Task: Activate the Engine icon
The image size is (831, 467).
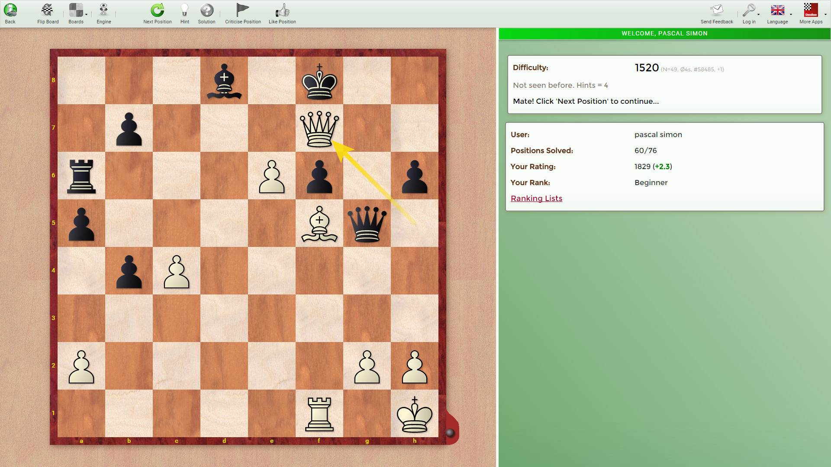Action: click(x=103, y=10)
